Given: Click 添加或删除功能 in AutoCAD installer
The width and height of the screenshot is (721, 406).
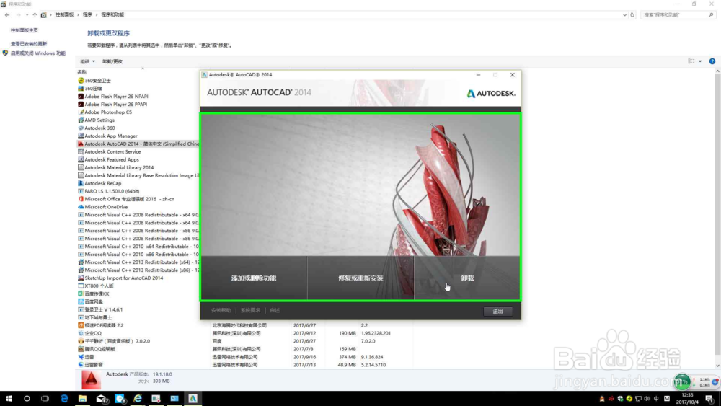Looking at the screenshot, I should pyautogui.click(x=254, y=278).
